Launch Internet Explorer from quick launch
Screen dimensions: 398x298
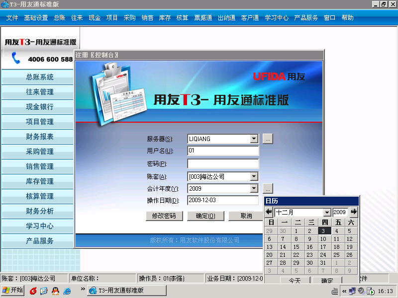67,291
